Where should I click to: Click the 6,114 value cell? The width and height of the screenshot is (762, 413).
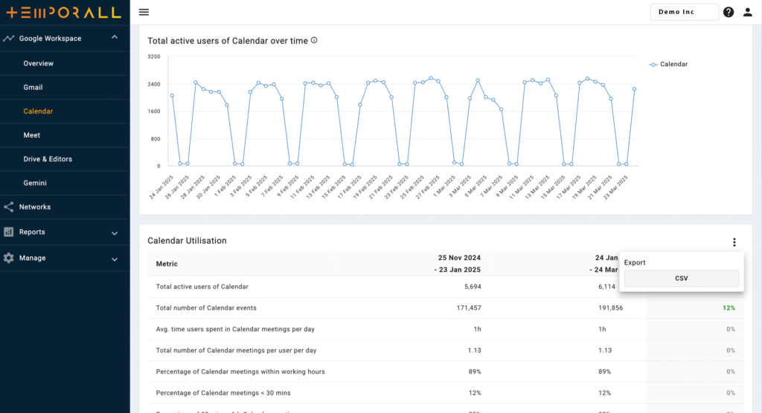click(x=606, y=287)
